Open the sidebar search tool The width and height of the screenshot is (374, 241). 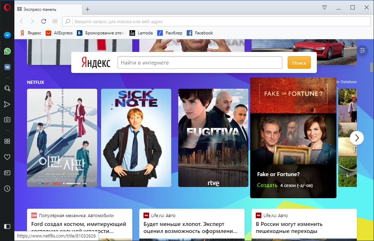pyautogui.click(x=7, y=88)
